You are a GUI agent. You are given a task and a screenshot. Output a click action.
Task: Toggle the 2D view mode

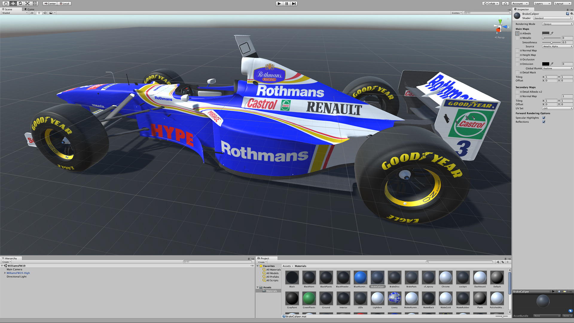(32, 13)
